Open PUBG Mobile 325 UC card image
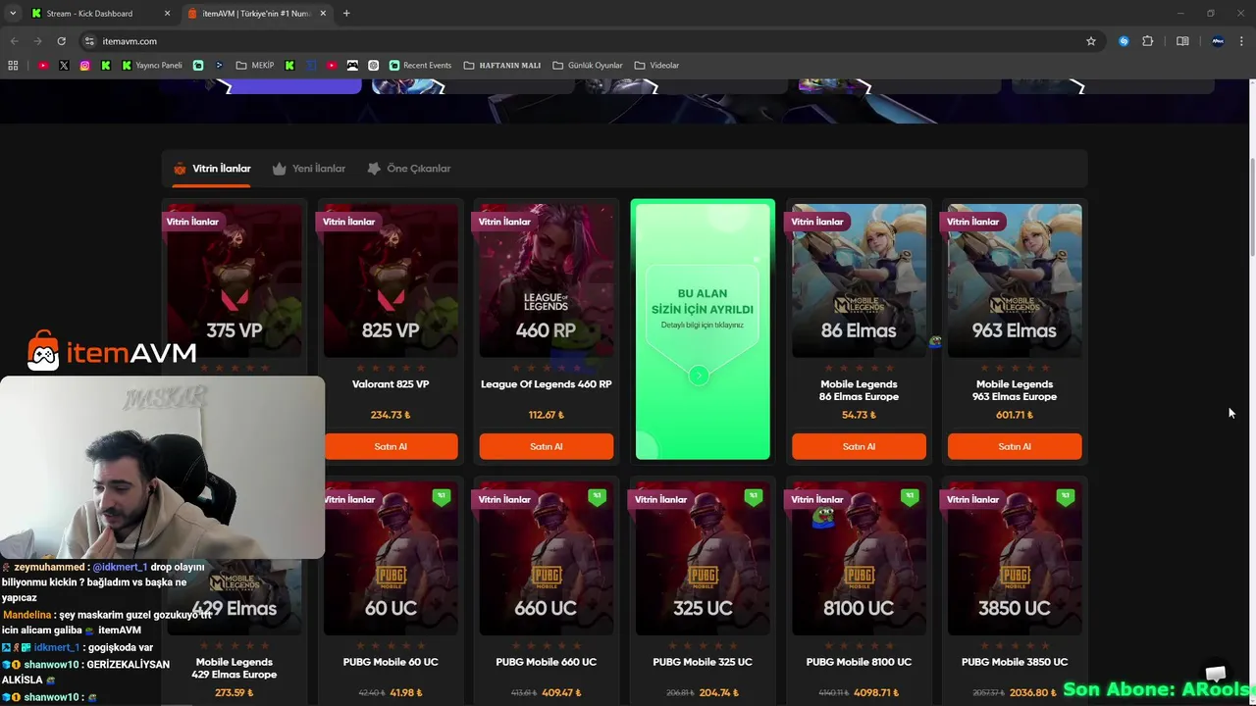This screenshot has height=706, width=1256. pyautogui.click(x=703, y=559)
